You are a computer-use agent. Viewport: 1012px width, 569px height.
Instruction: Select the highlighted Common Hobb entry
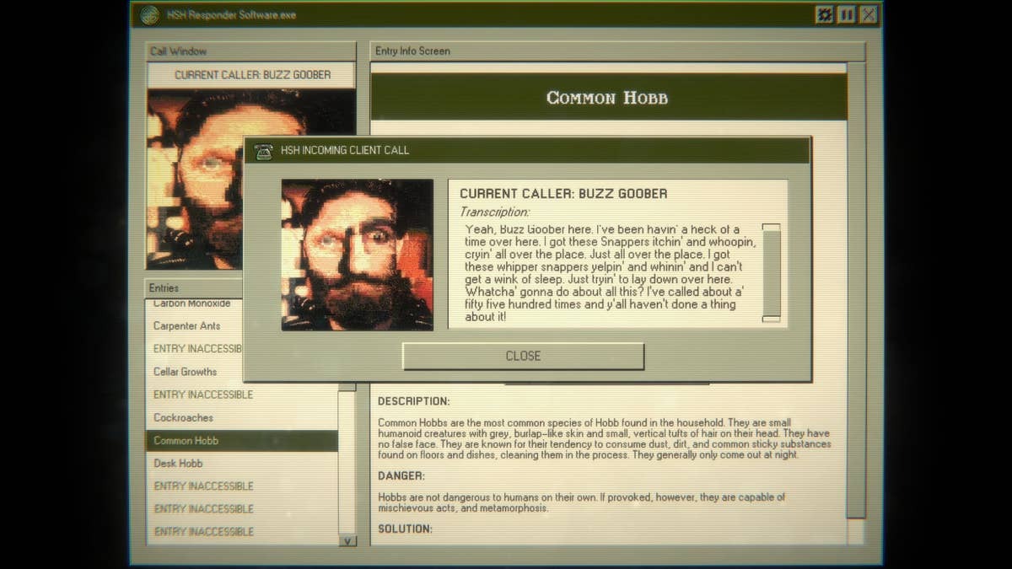coord(186,440)
